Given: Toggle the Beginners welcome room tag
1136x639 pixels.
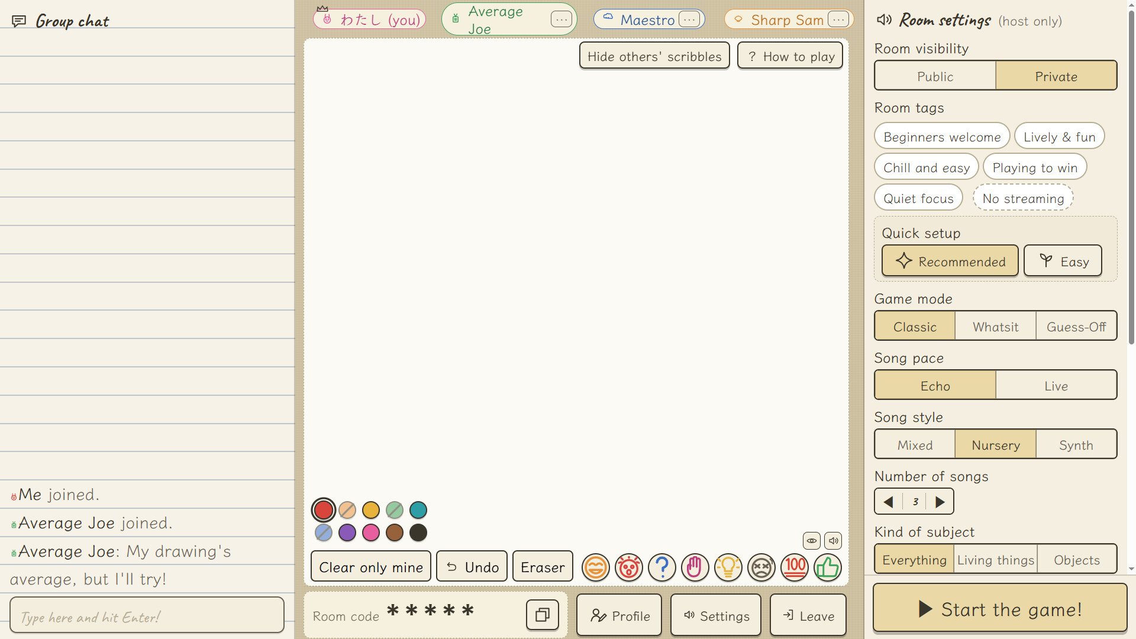Looking at the screenshot, I should coord(942,137).
